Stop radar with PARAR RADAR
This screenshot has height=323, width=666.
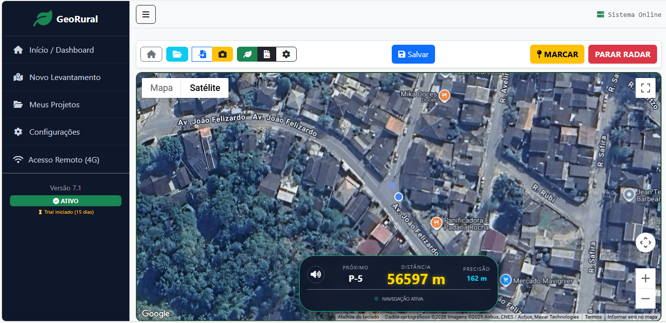622,54
